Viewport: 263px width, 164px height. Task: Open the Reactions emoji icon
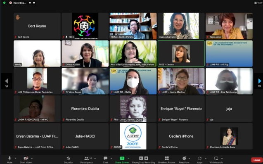(184, 158)
